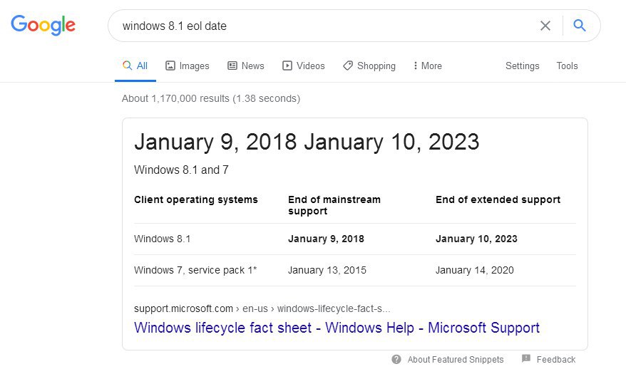Click the blue magnifier search icon
The image size is (626, 374).
click(579, 26)
